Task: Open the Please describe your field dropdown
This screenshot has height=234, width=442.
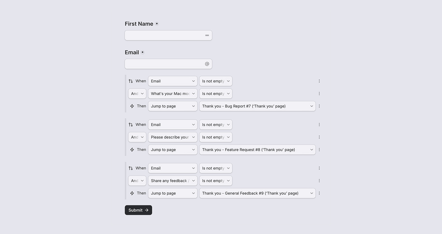Action: (173, 137)
